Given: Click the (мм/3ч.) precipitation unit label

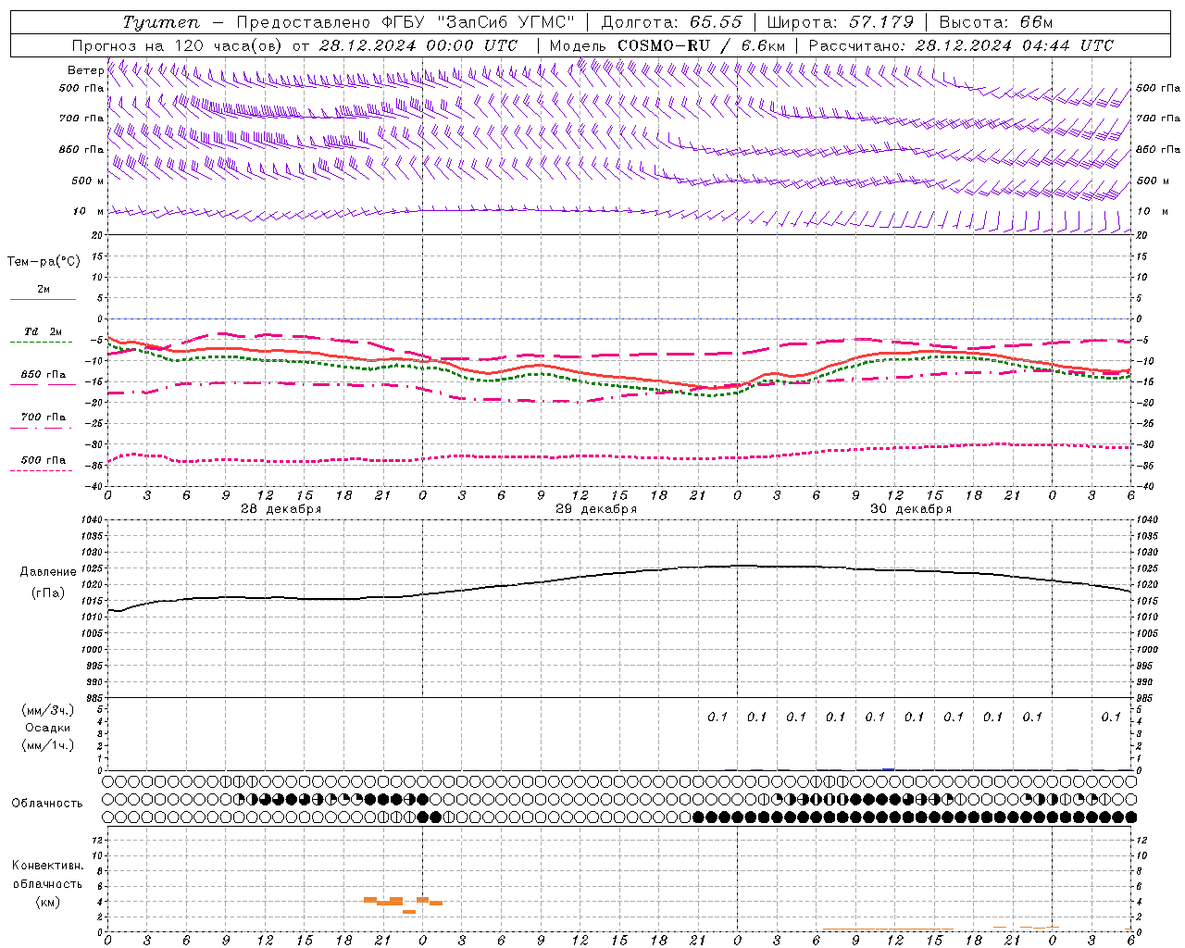Looking at the screenshot, I should click(48, 710).
